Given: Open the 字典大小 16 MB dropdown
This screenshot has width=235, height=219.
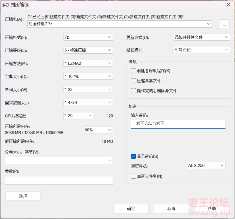Looking at the screenshot, I should click(x=88, y=76).
